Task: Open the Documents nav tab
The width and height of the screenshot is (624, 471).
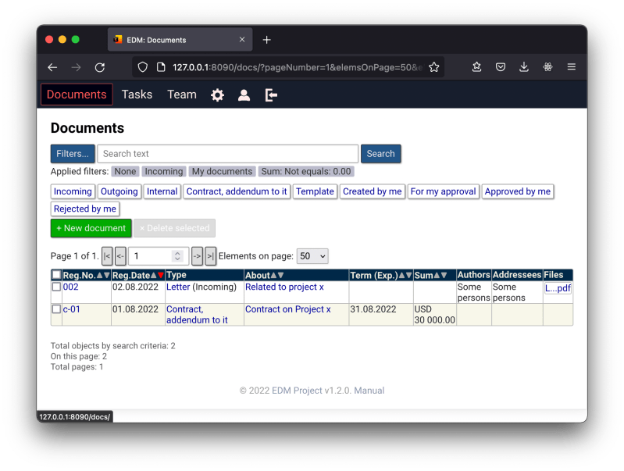Action: [x=77, y=95]
